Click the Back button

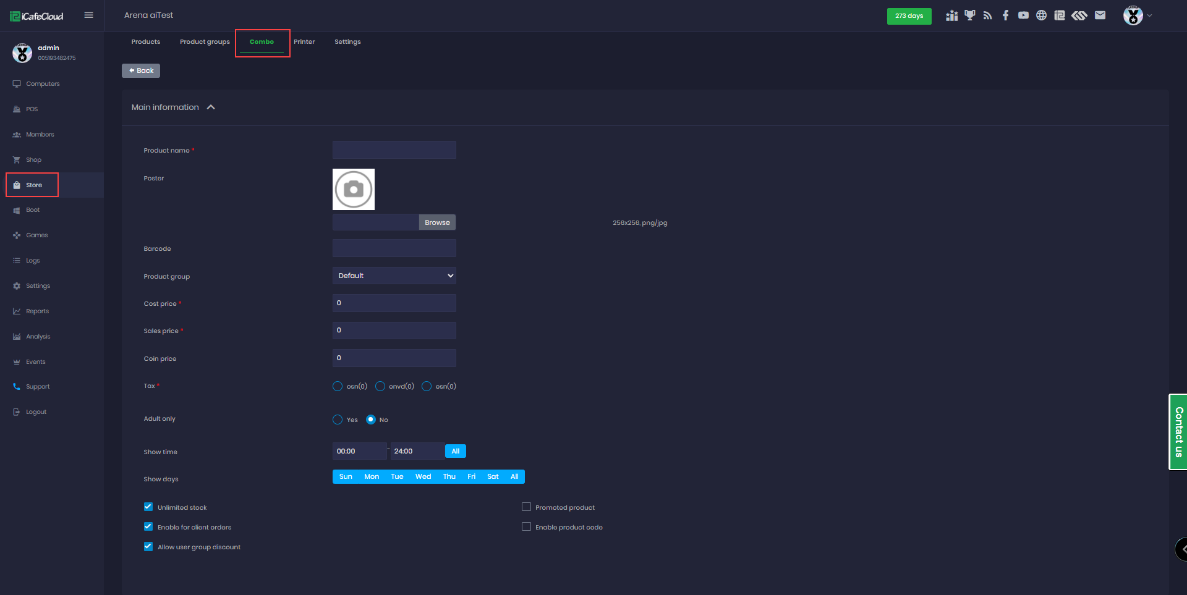point(141,70)
